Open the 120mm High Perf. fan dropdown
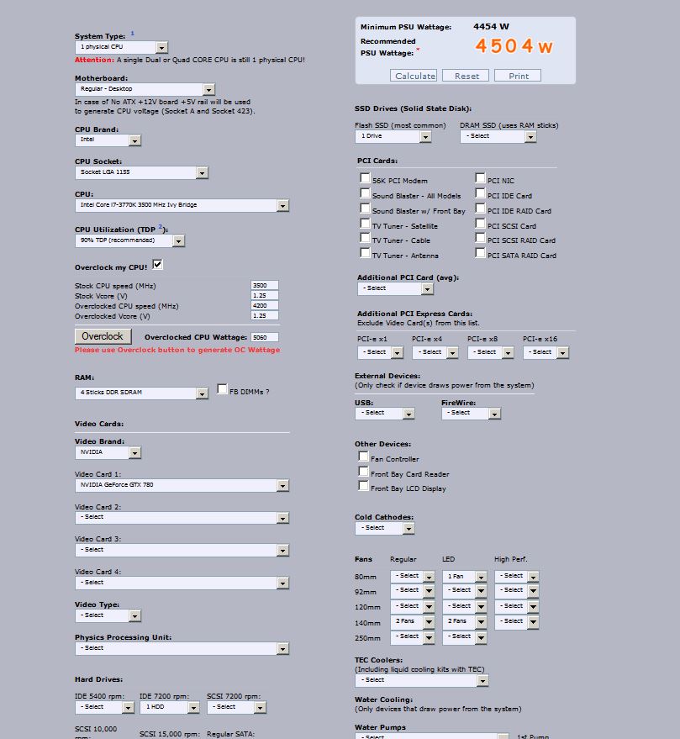This screenshot has width=680, height=739. click(516, 606)
